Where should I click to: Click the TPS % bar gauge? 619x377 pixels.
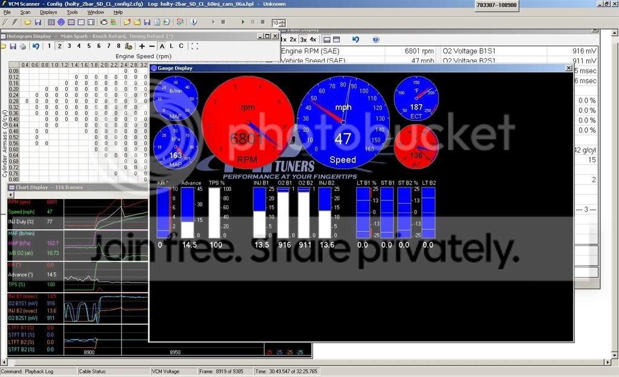[215, 212]
